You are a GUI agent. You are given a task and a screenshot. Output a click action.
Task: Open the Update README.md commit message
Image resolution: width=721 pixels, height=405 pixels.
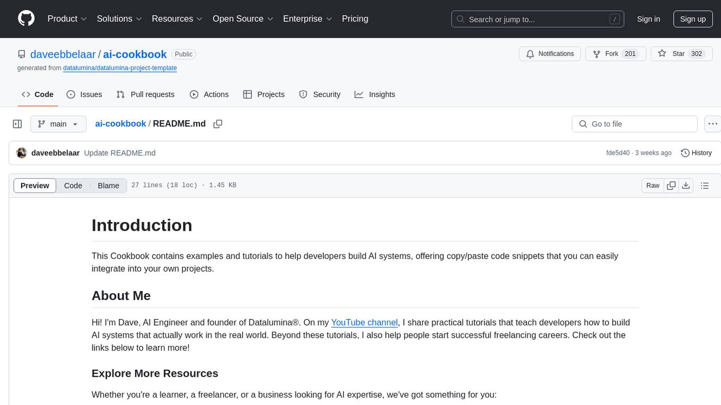tap(120, 153)
